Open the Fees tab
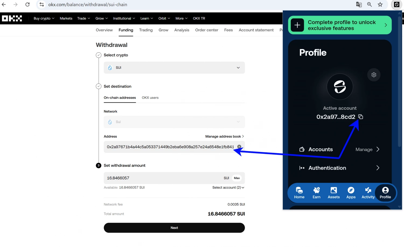The image size is (404, 247). [x=228, y=30]
